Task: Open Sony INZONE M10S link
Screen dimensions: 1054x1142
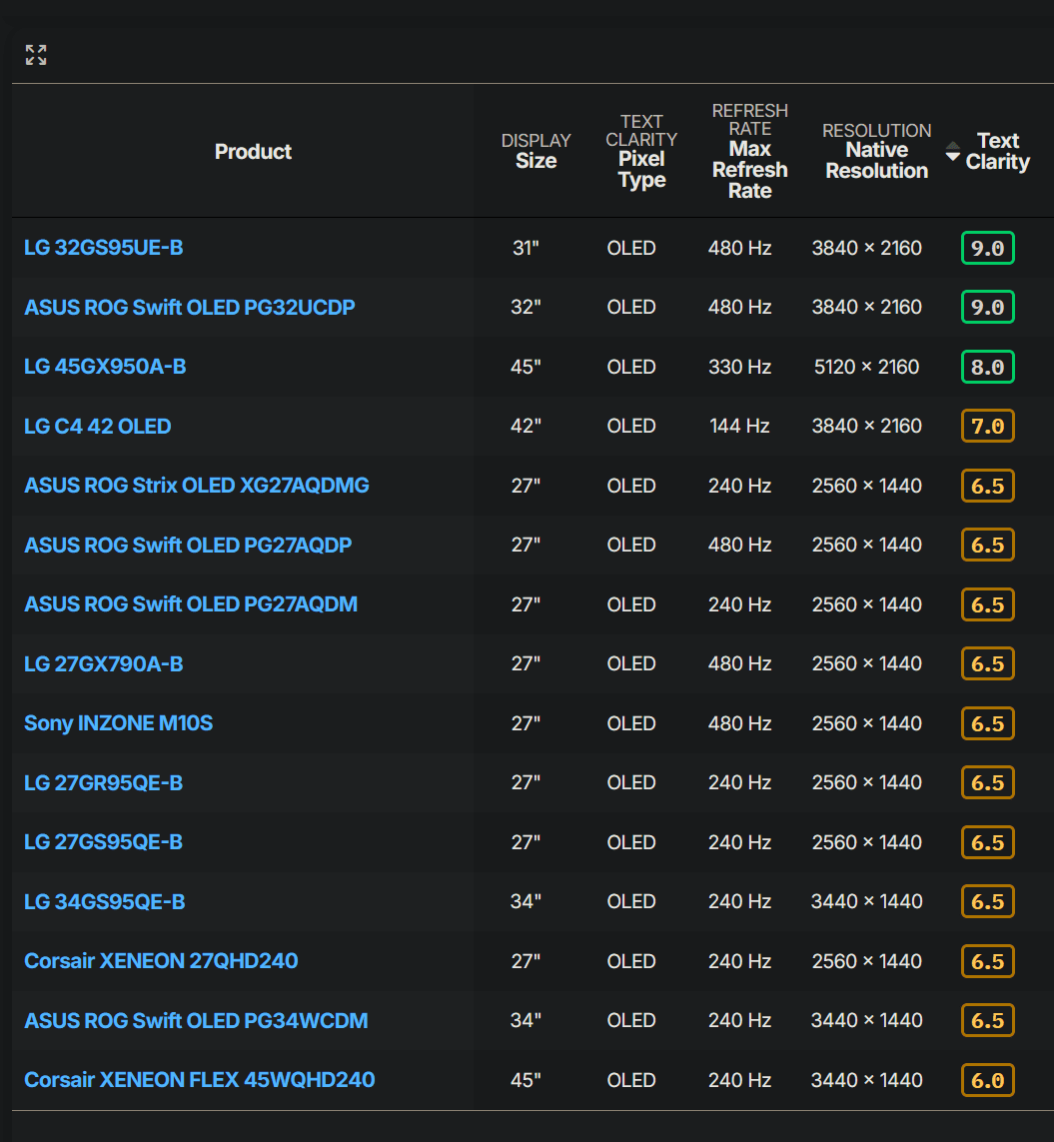Action: point(119,723)
